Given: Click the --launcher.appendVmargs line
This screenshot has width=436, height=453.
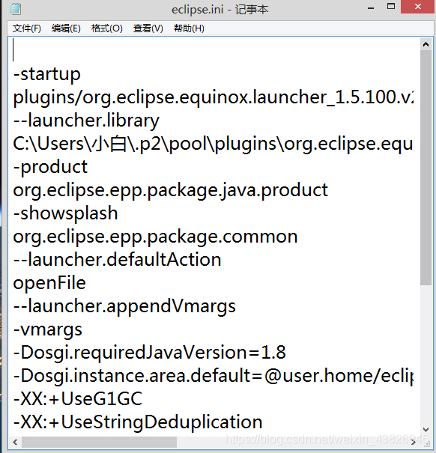Looking at the screenshot, I should (124, 306).
